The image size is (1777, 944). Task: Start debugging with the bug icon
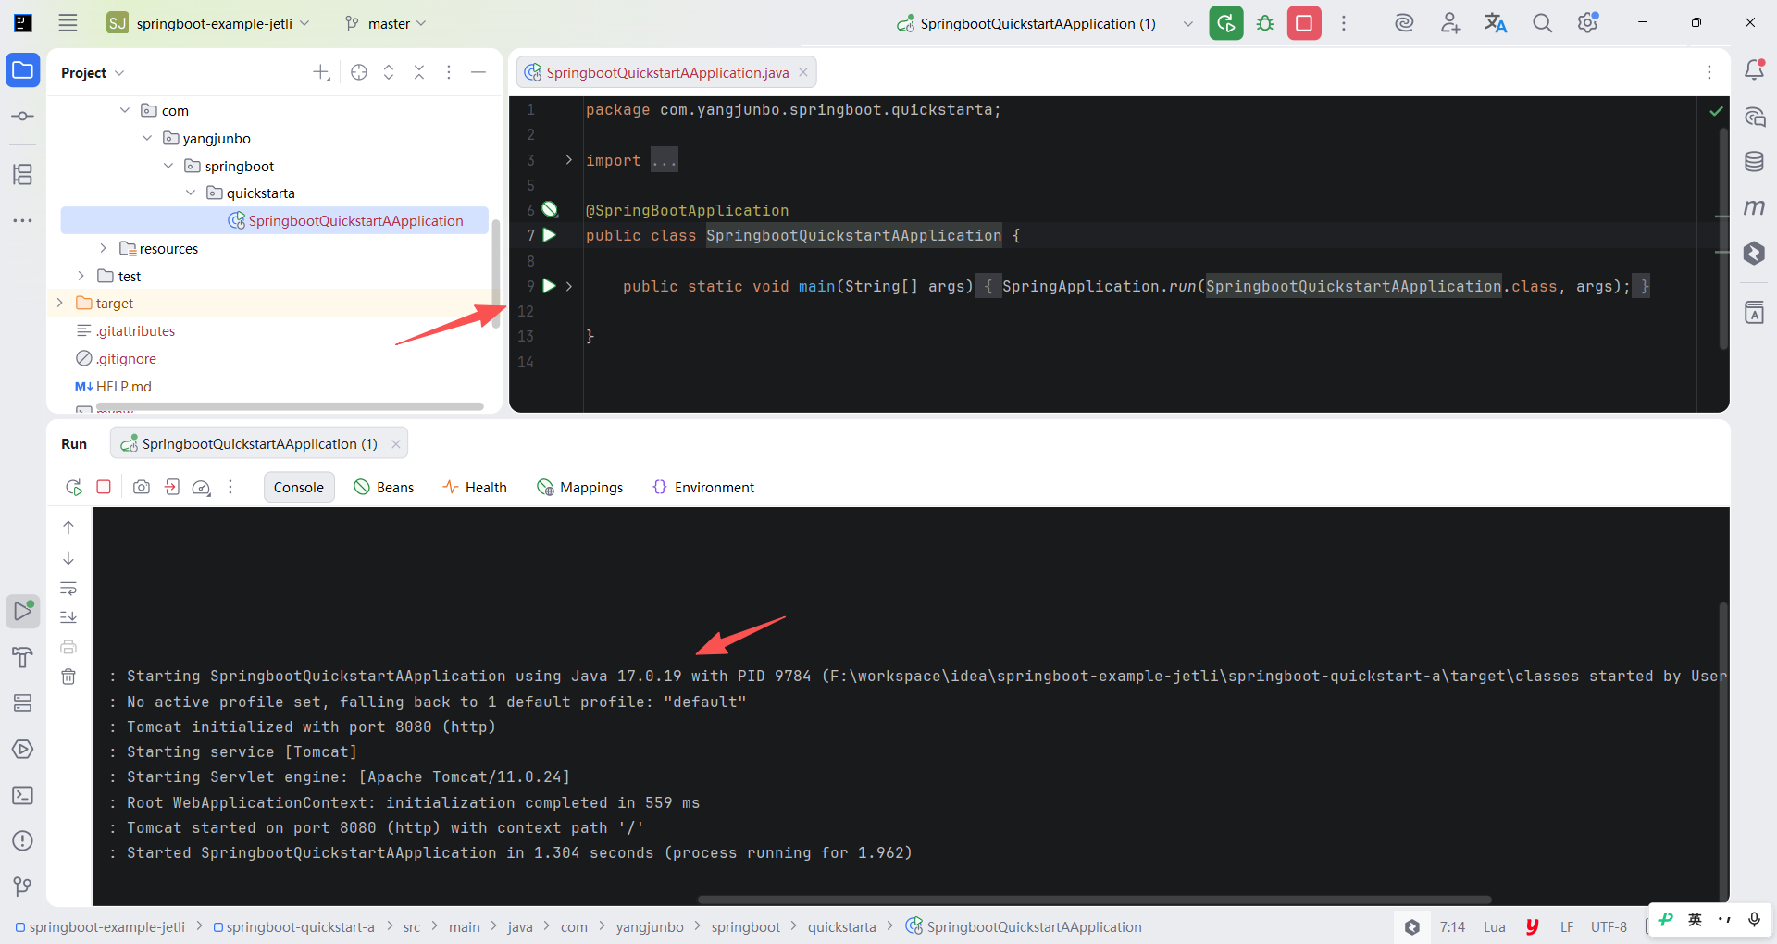1265,23
